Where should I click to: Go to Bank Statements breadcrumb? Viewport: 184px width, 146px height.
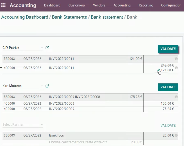coord(69,17)
